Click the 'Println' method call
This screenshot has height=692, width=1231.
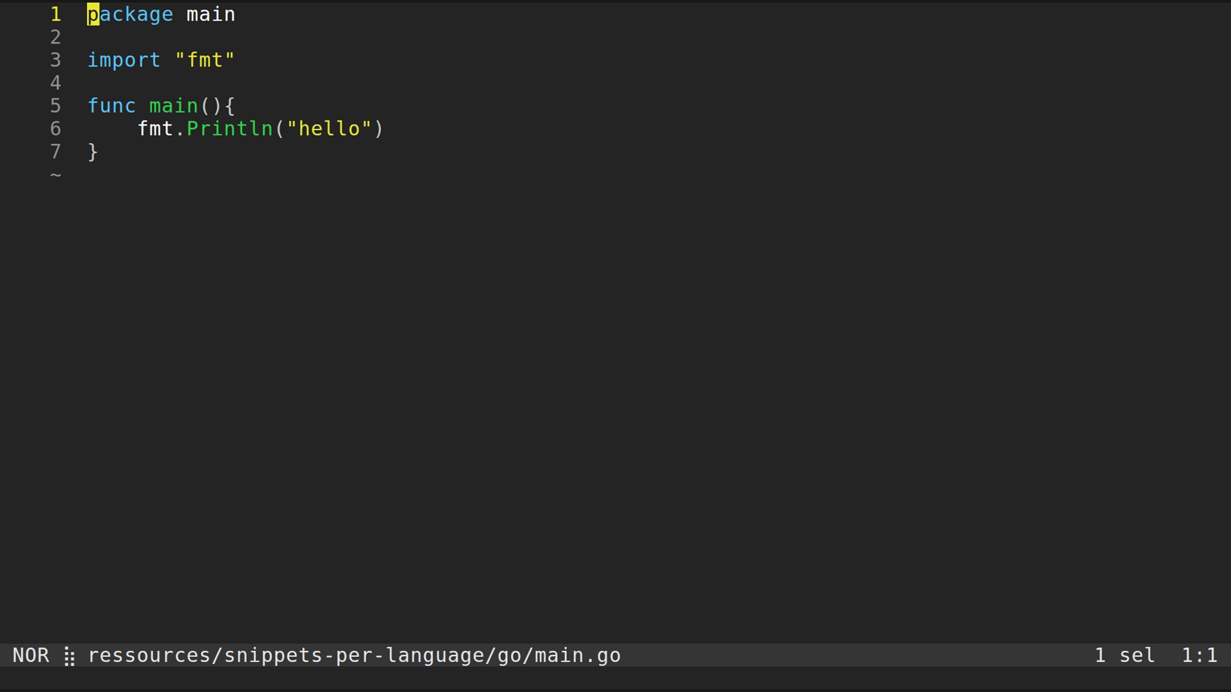[x=230, y=129]
